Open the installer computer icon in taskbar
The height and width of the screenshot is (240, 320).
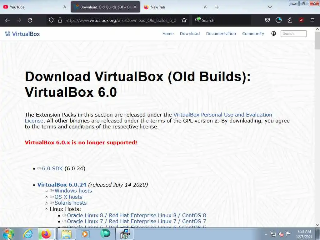pyautogui.click(x=125, y=234)
